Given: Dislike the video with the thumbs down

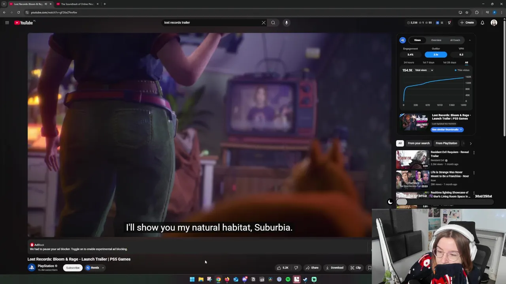Looking at the screenshot, I should [x=296, y=268].
